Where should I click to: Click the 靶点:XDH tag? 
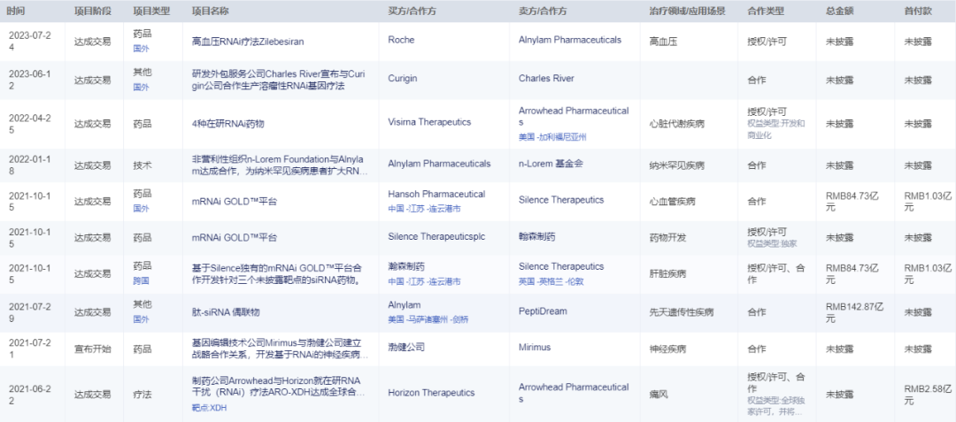(209, 406)
